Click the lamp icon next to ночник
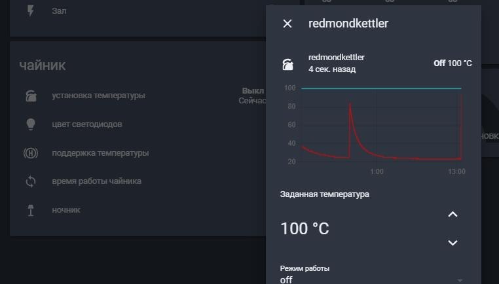The height and width of the screenshot is (284, 499). click(x=31, y=210)
